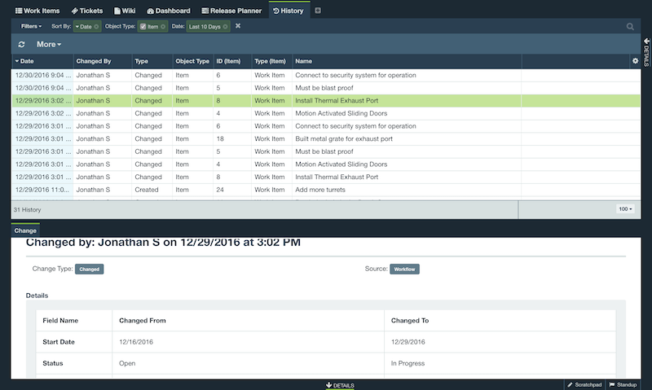Image resolution: width=652 pixels, height=390 pixels.
Task: Refresh the history list
Action: (22, 45)
